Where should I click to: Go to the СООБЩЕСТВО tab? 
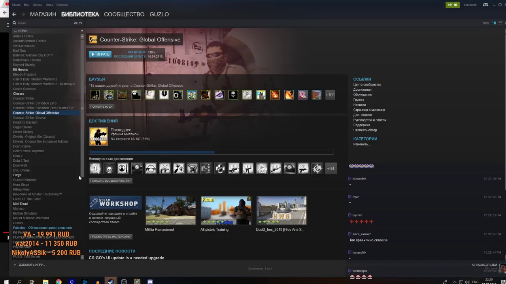click(124, 14)
